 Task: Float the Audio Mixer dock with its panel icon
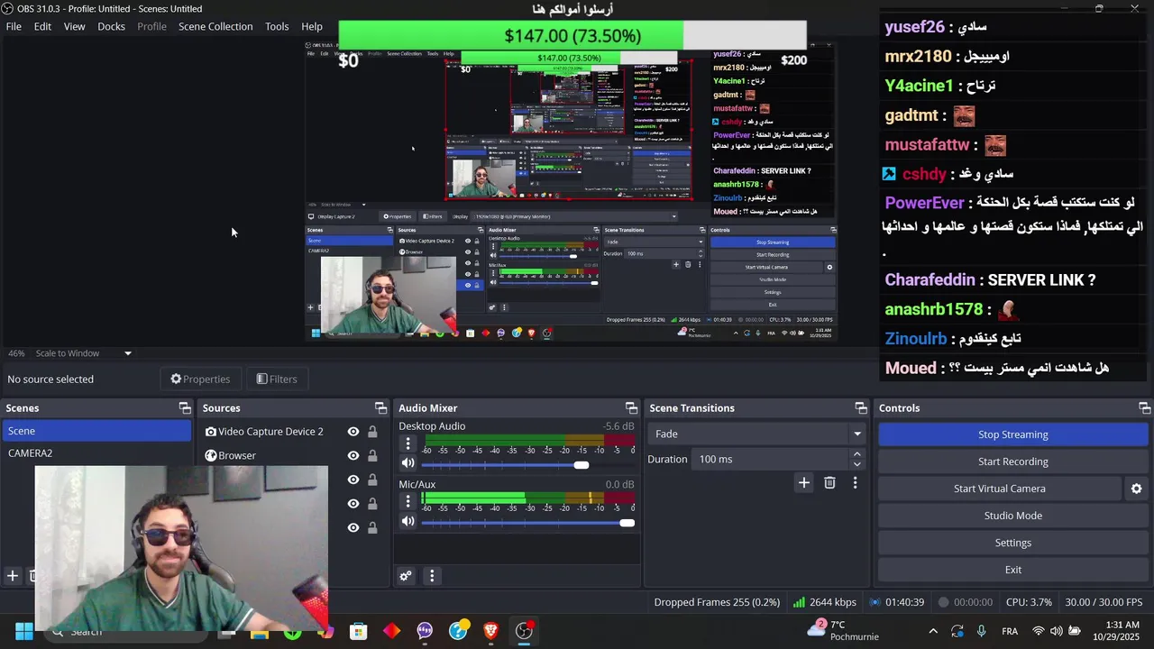[x=631, y=408]
